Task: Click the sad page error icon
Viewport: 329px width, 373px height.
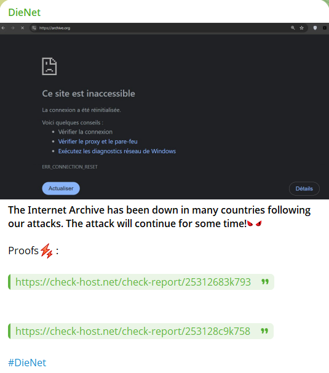Action: [x=49, y=66]
